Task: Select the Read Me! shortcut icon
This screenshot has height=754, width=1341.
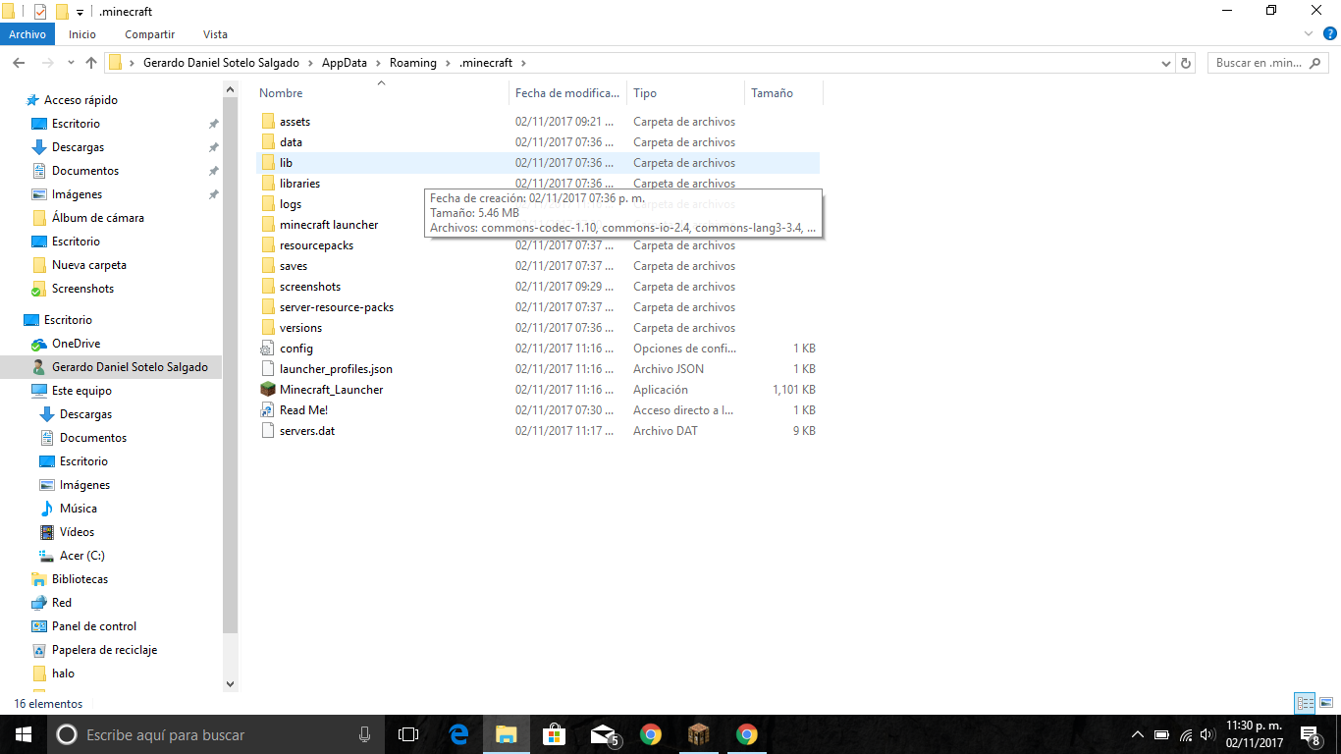Action: click(268, 410)
